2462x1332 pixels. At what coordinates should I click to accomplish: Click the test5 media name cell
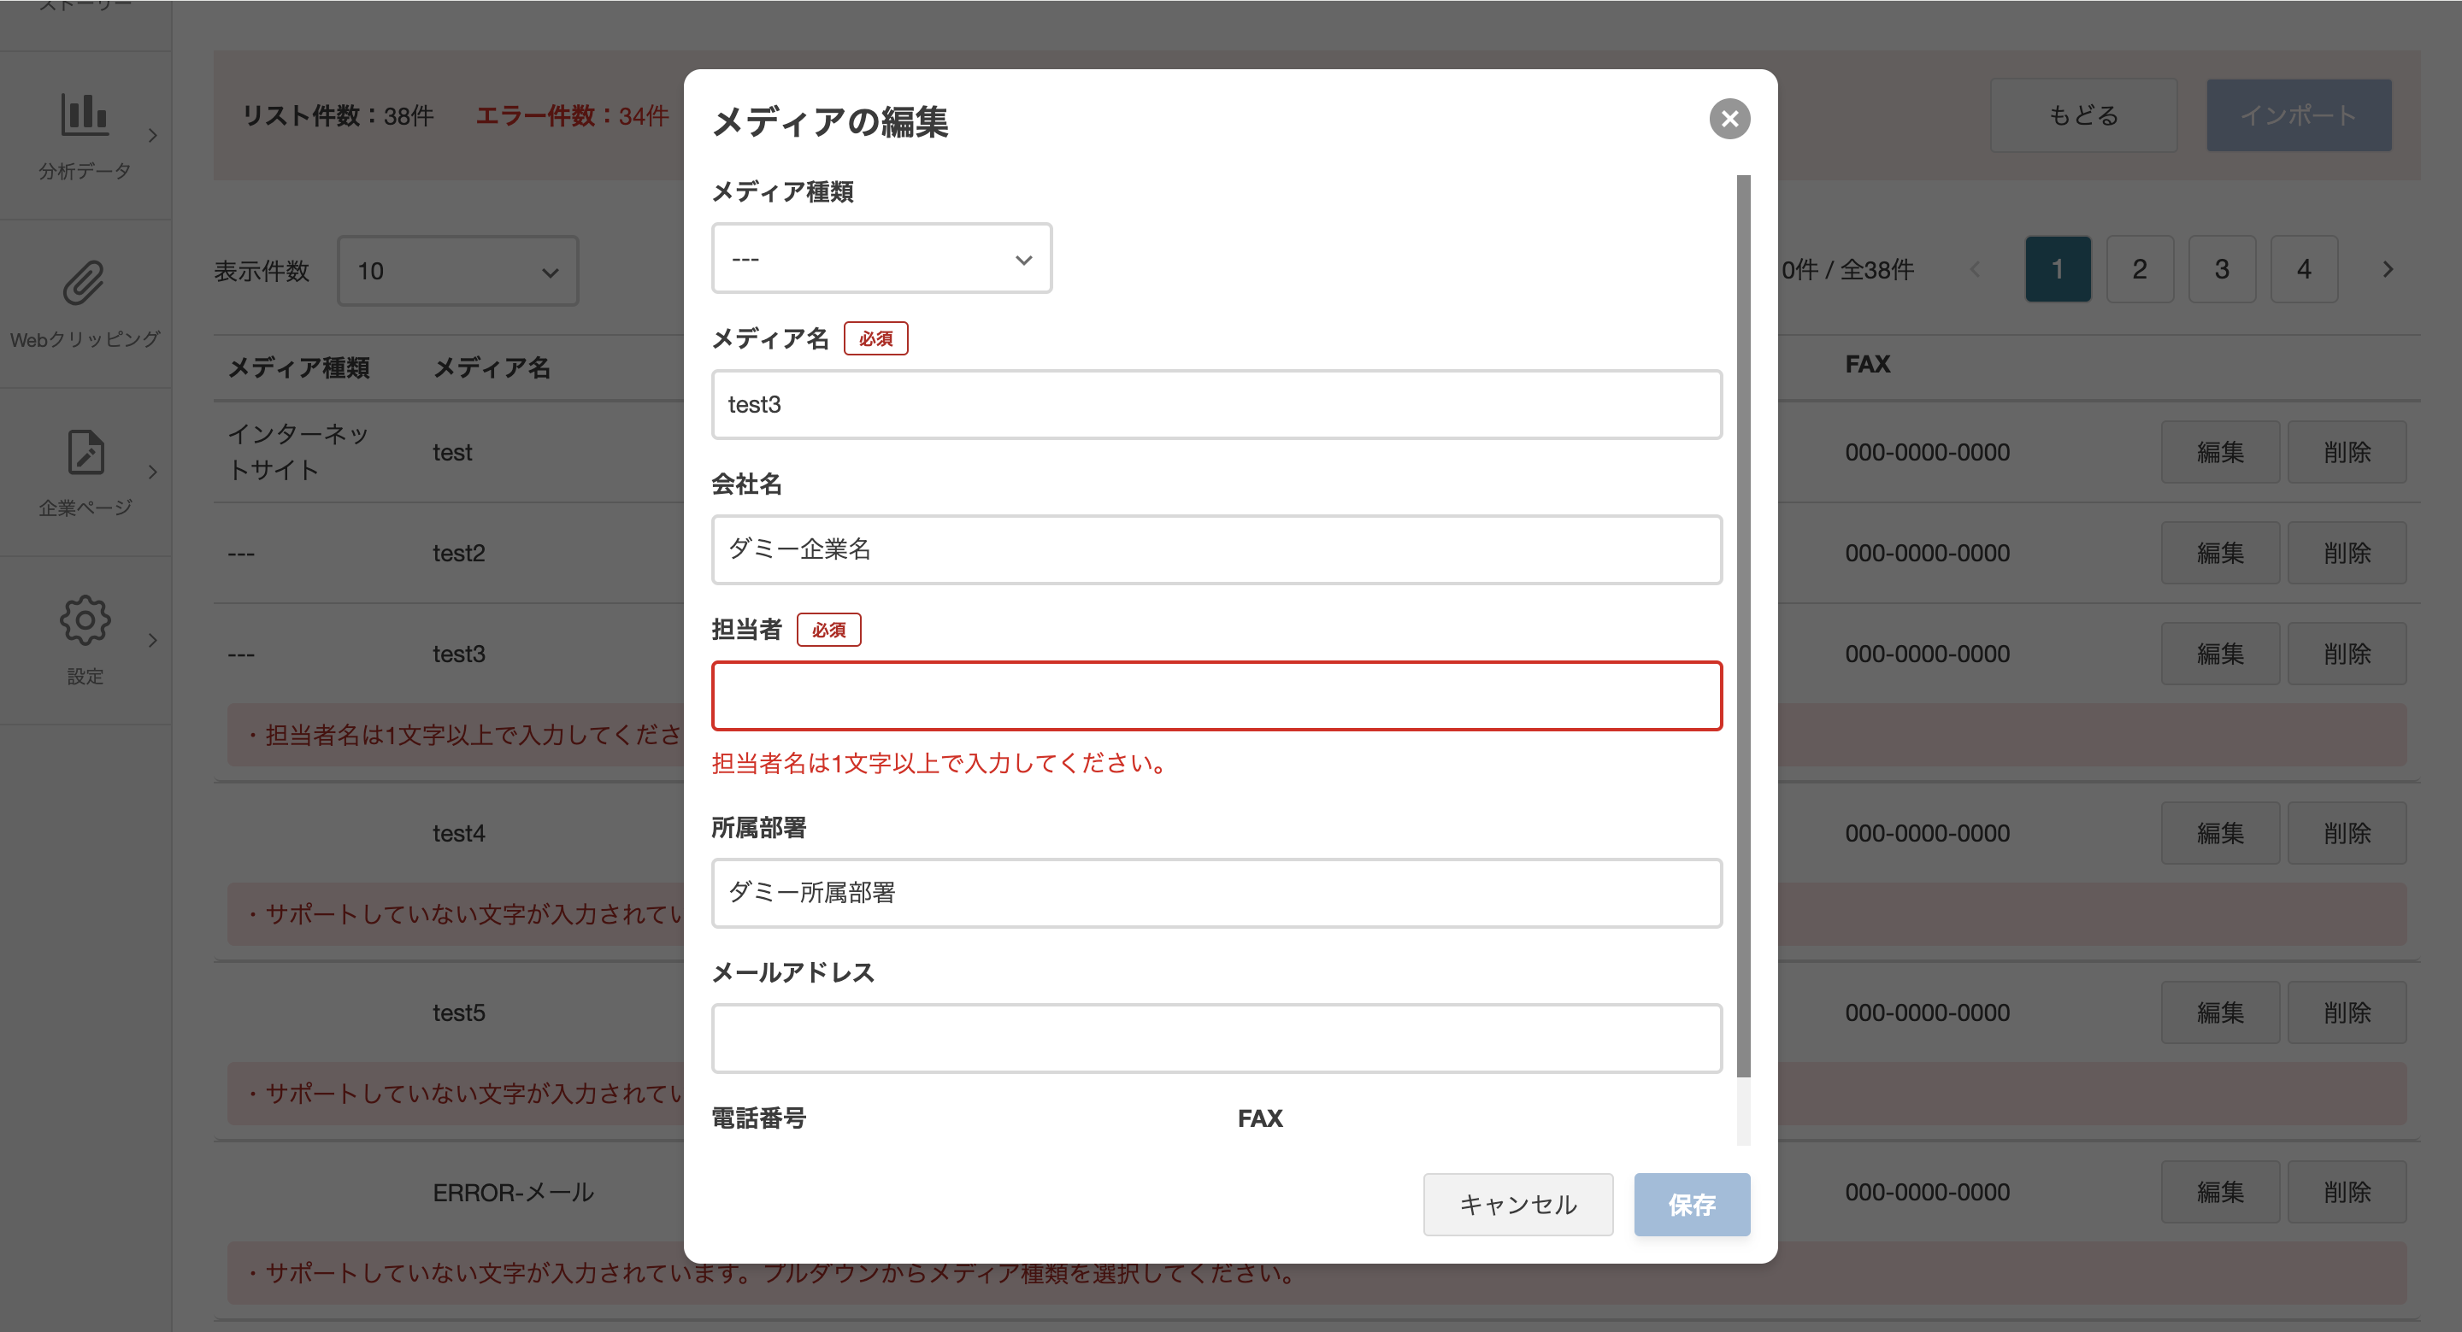pyautogui.click(x=459, y=1012)
